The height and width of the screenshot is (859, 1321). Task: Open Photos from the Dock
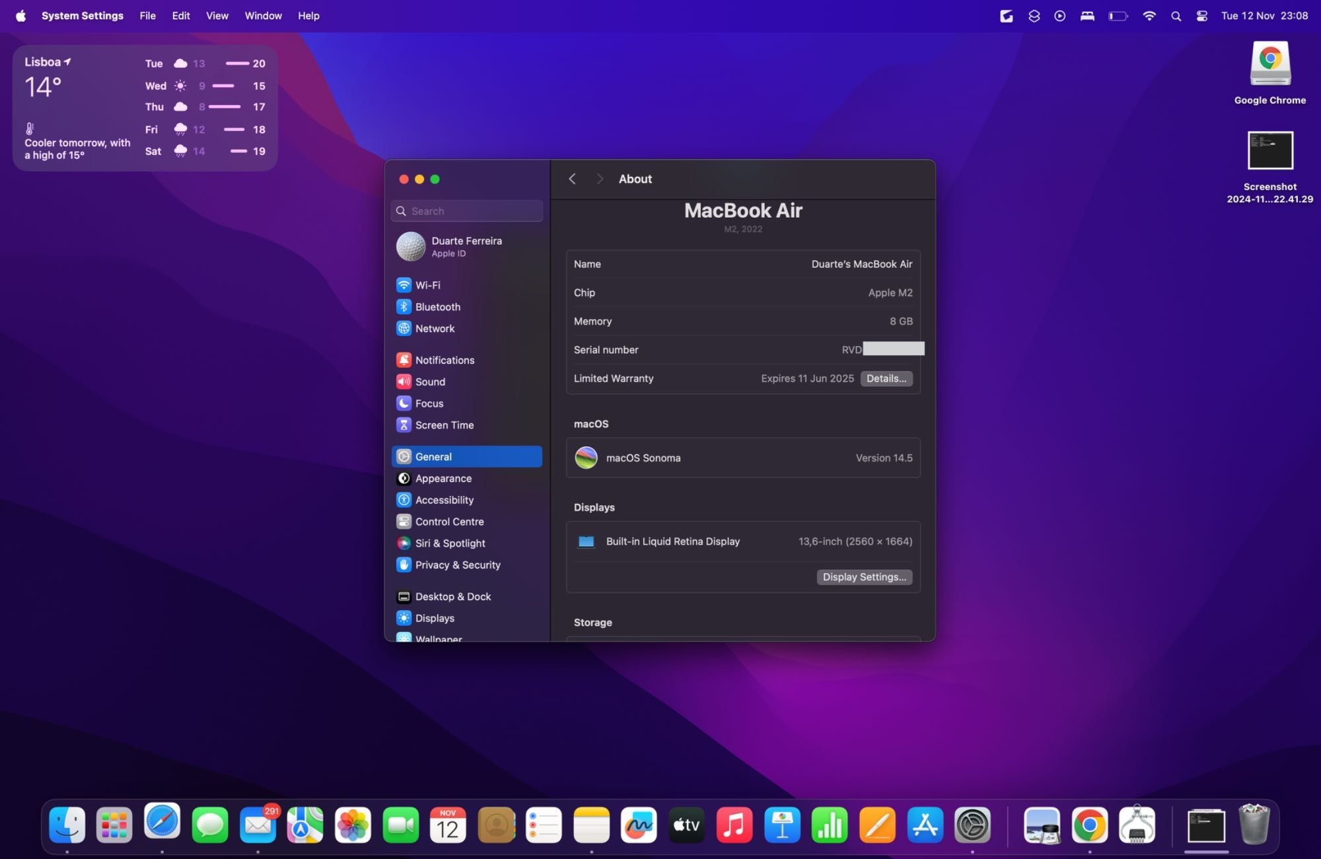click(x=353, y=825)
